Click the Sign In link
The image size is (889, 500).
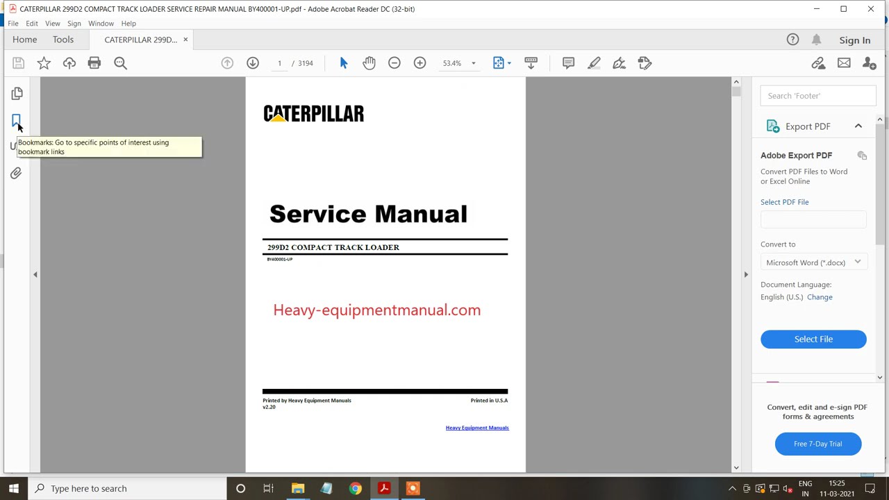tap(855, 40)
